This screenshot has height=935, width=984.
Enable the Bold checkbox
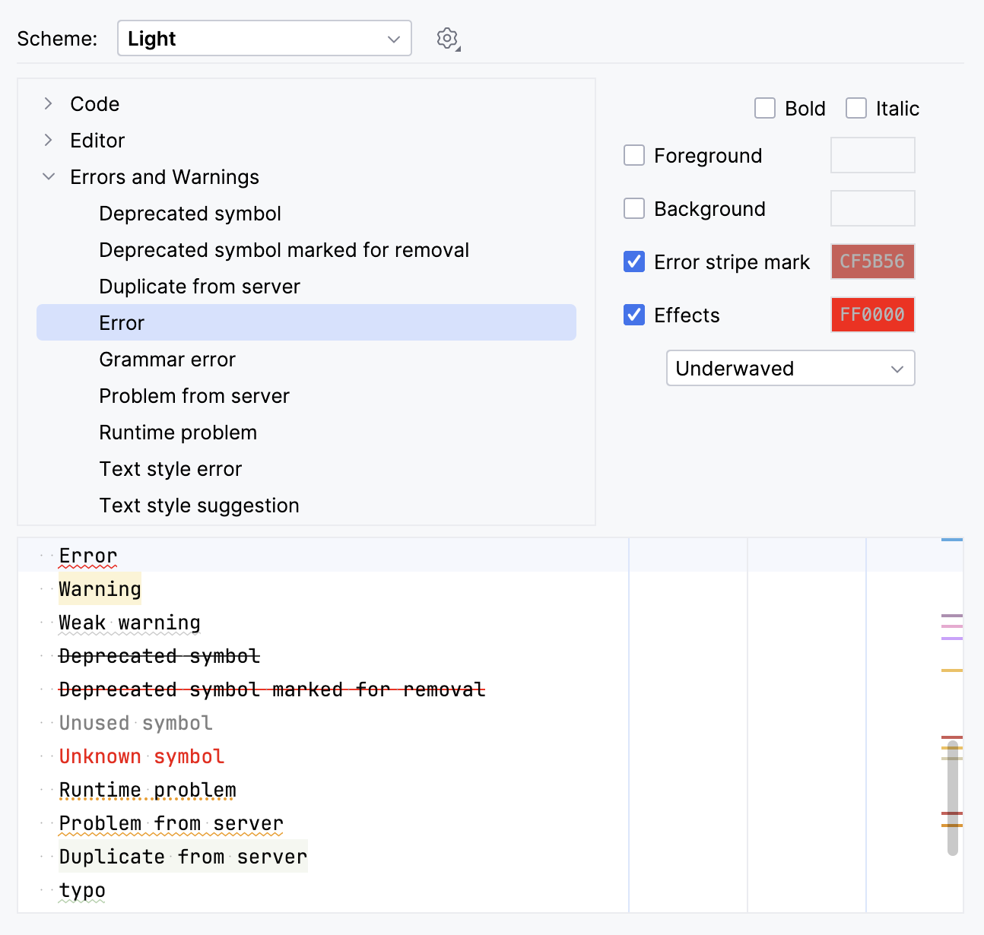(764, 108)
